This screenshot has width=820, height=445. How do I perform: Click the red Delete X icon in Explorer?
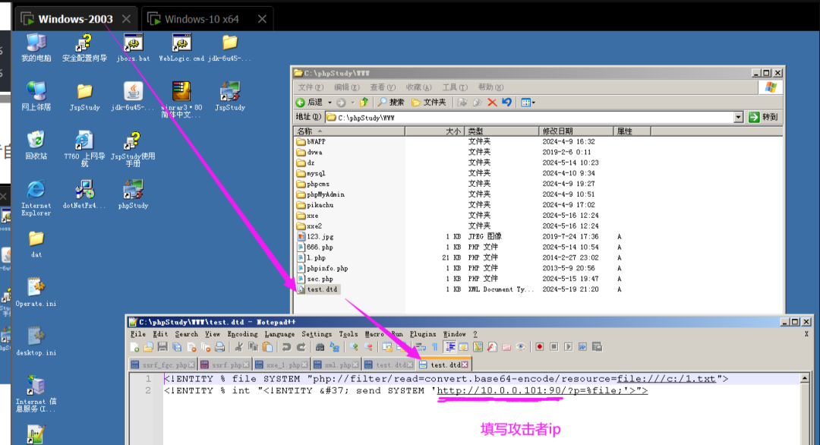pos(491,103)
